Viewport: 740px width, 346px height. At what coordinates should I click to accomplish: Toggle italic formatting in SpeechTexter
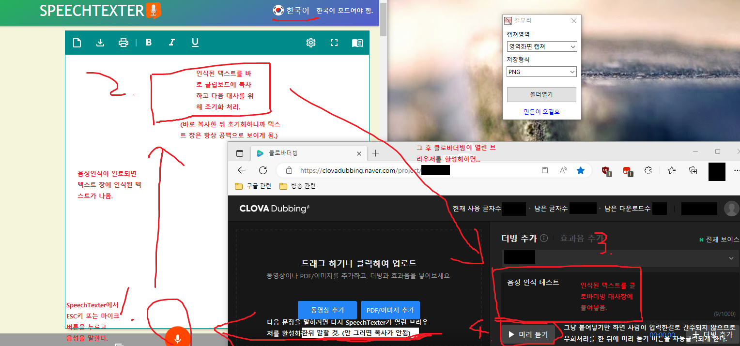[171, 43]
